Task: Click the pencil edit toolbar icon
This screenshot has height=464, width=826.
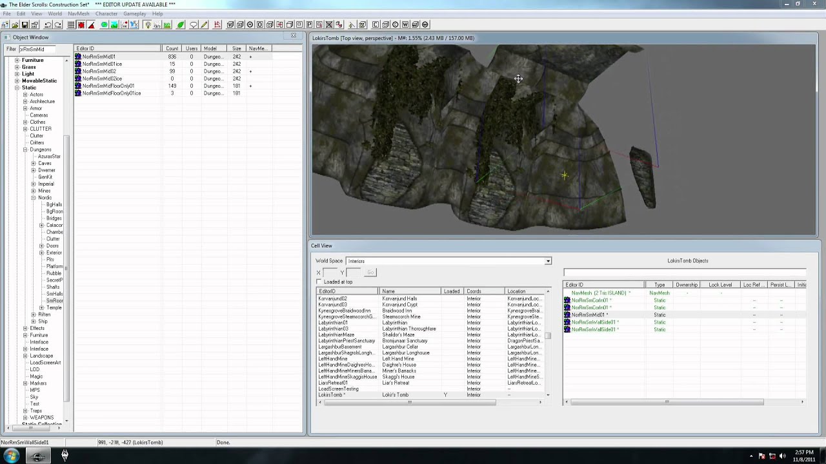Action: tap(204, 24)
